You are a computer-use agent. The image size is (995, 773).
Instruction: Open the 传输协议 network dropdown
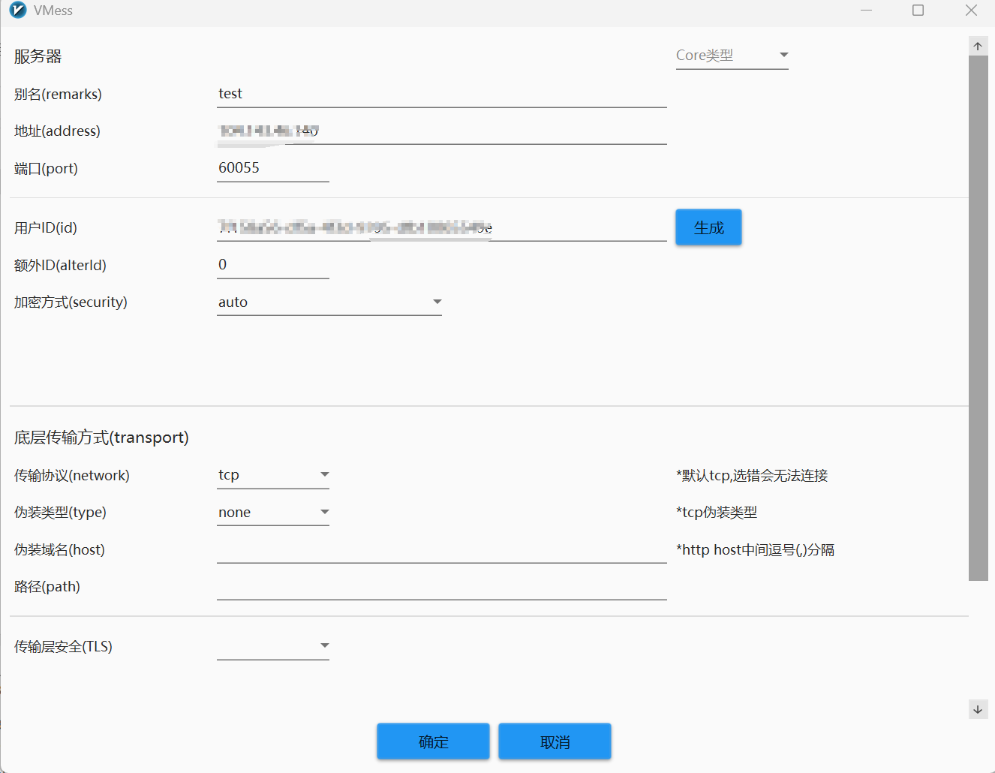click(273, 475)
